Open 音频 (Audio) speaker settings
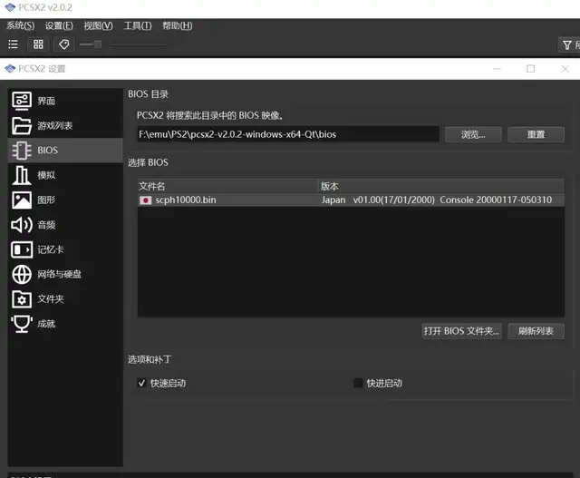 45,224
